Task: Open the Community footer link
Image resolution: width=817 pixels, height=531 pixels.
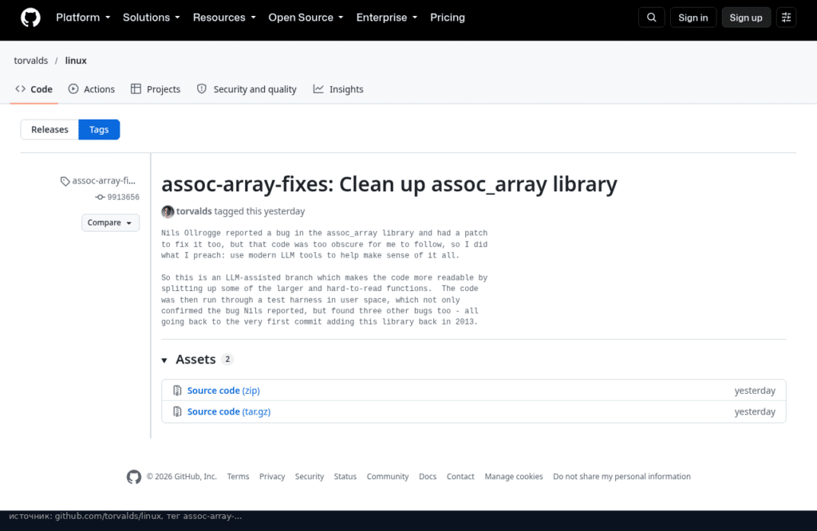Action: coord(388,477)
